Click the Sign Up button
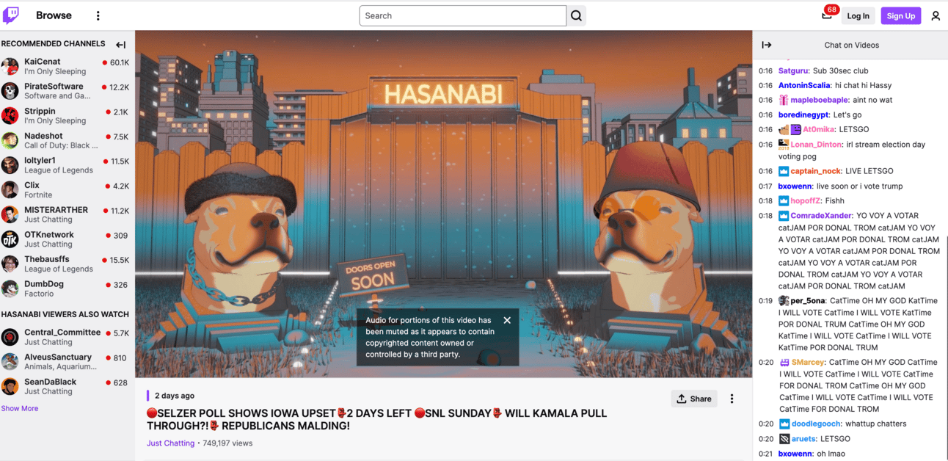Viewport: 948px width, 461px height. (x=900, y=15)
